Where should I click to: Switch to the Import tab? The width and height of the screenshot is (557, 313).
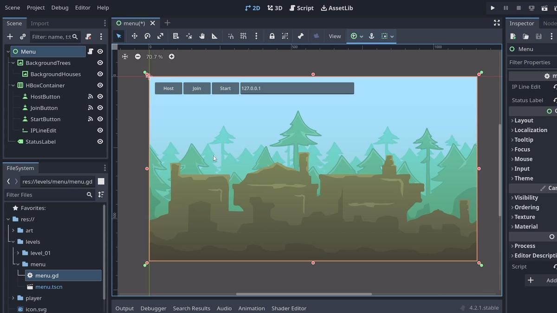[x=40, y=23]
